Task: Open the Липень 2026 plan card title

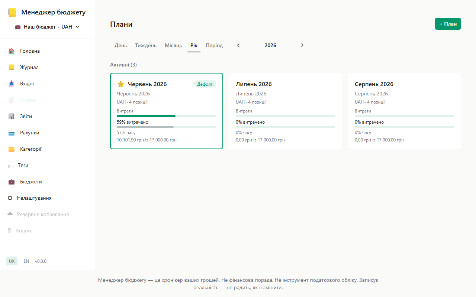Action: tap(254, 84)
